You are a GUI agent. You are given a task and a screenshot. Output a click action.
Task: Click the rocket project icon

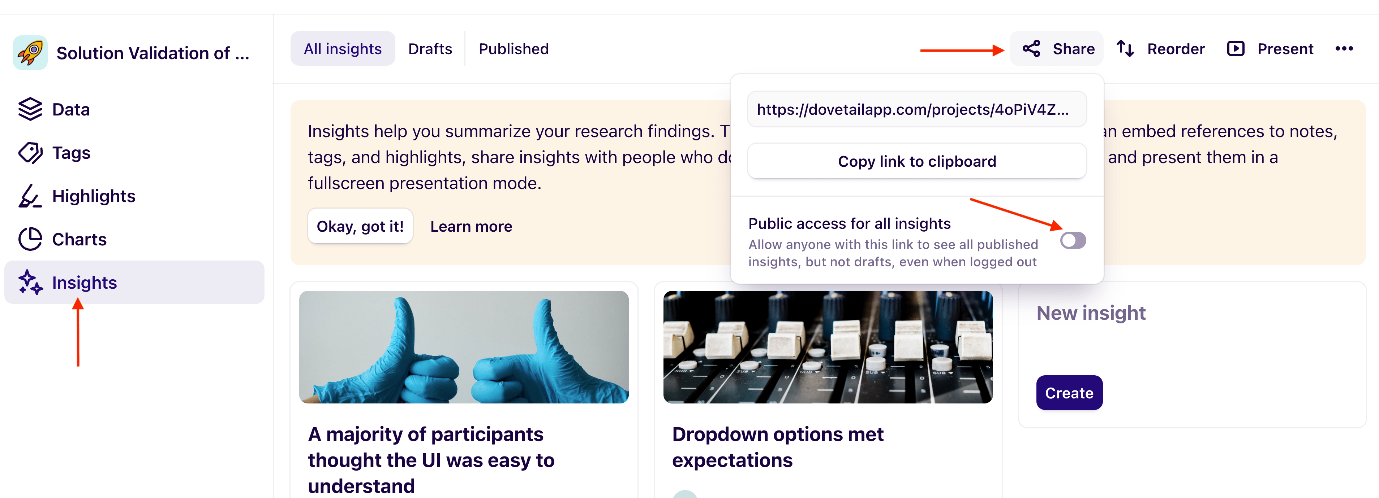[x=30, y=52]
